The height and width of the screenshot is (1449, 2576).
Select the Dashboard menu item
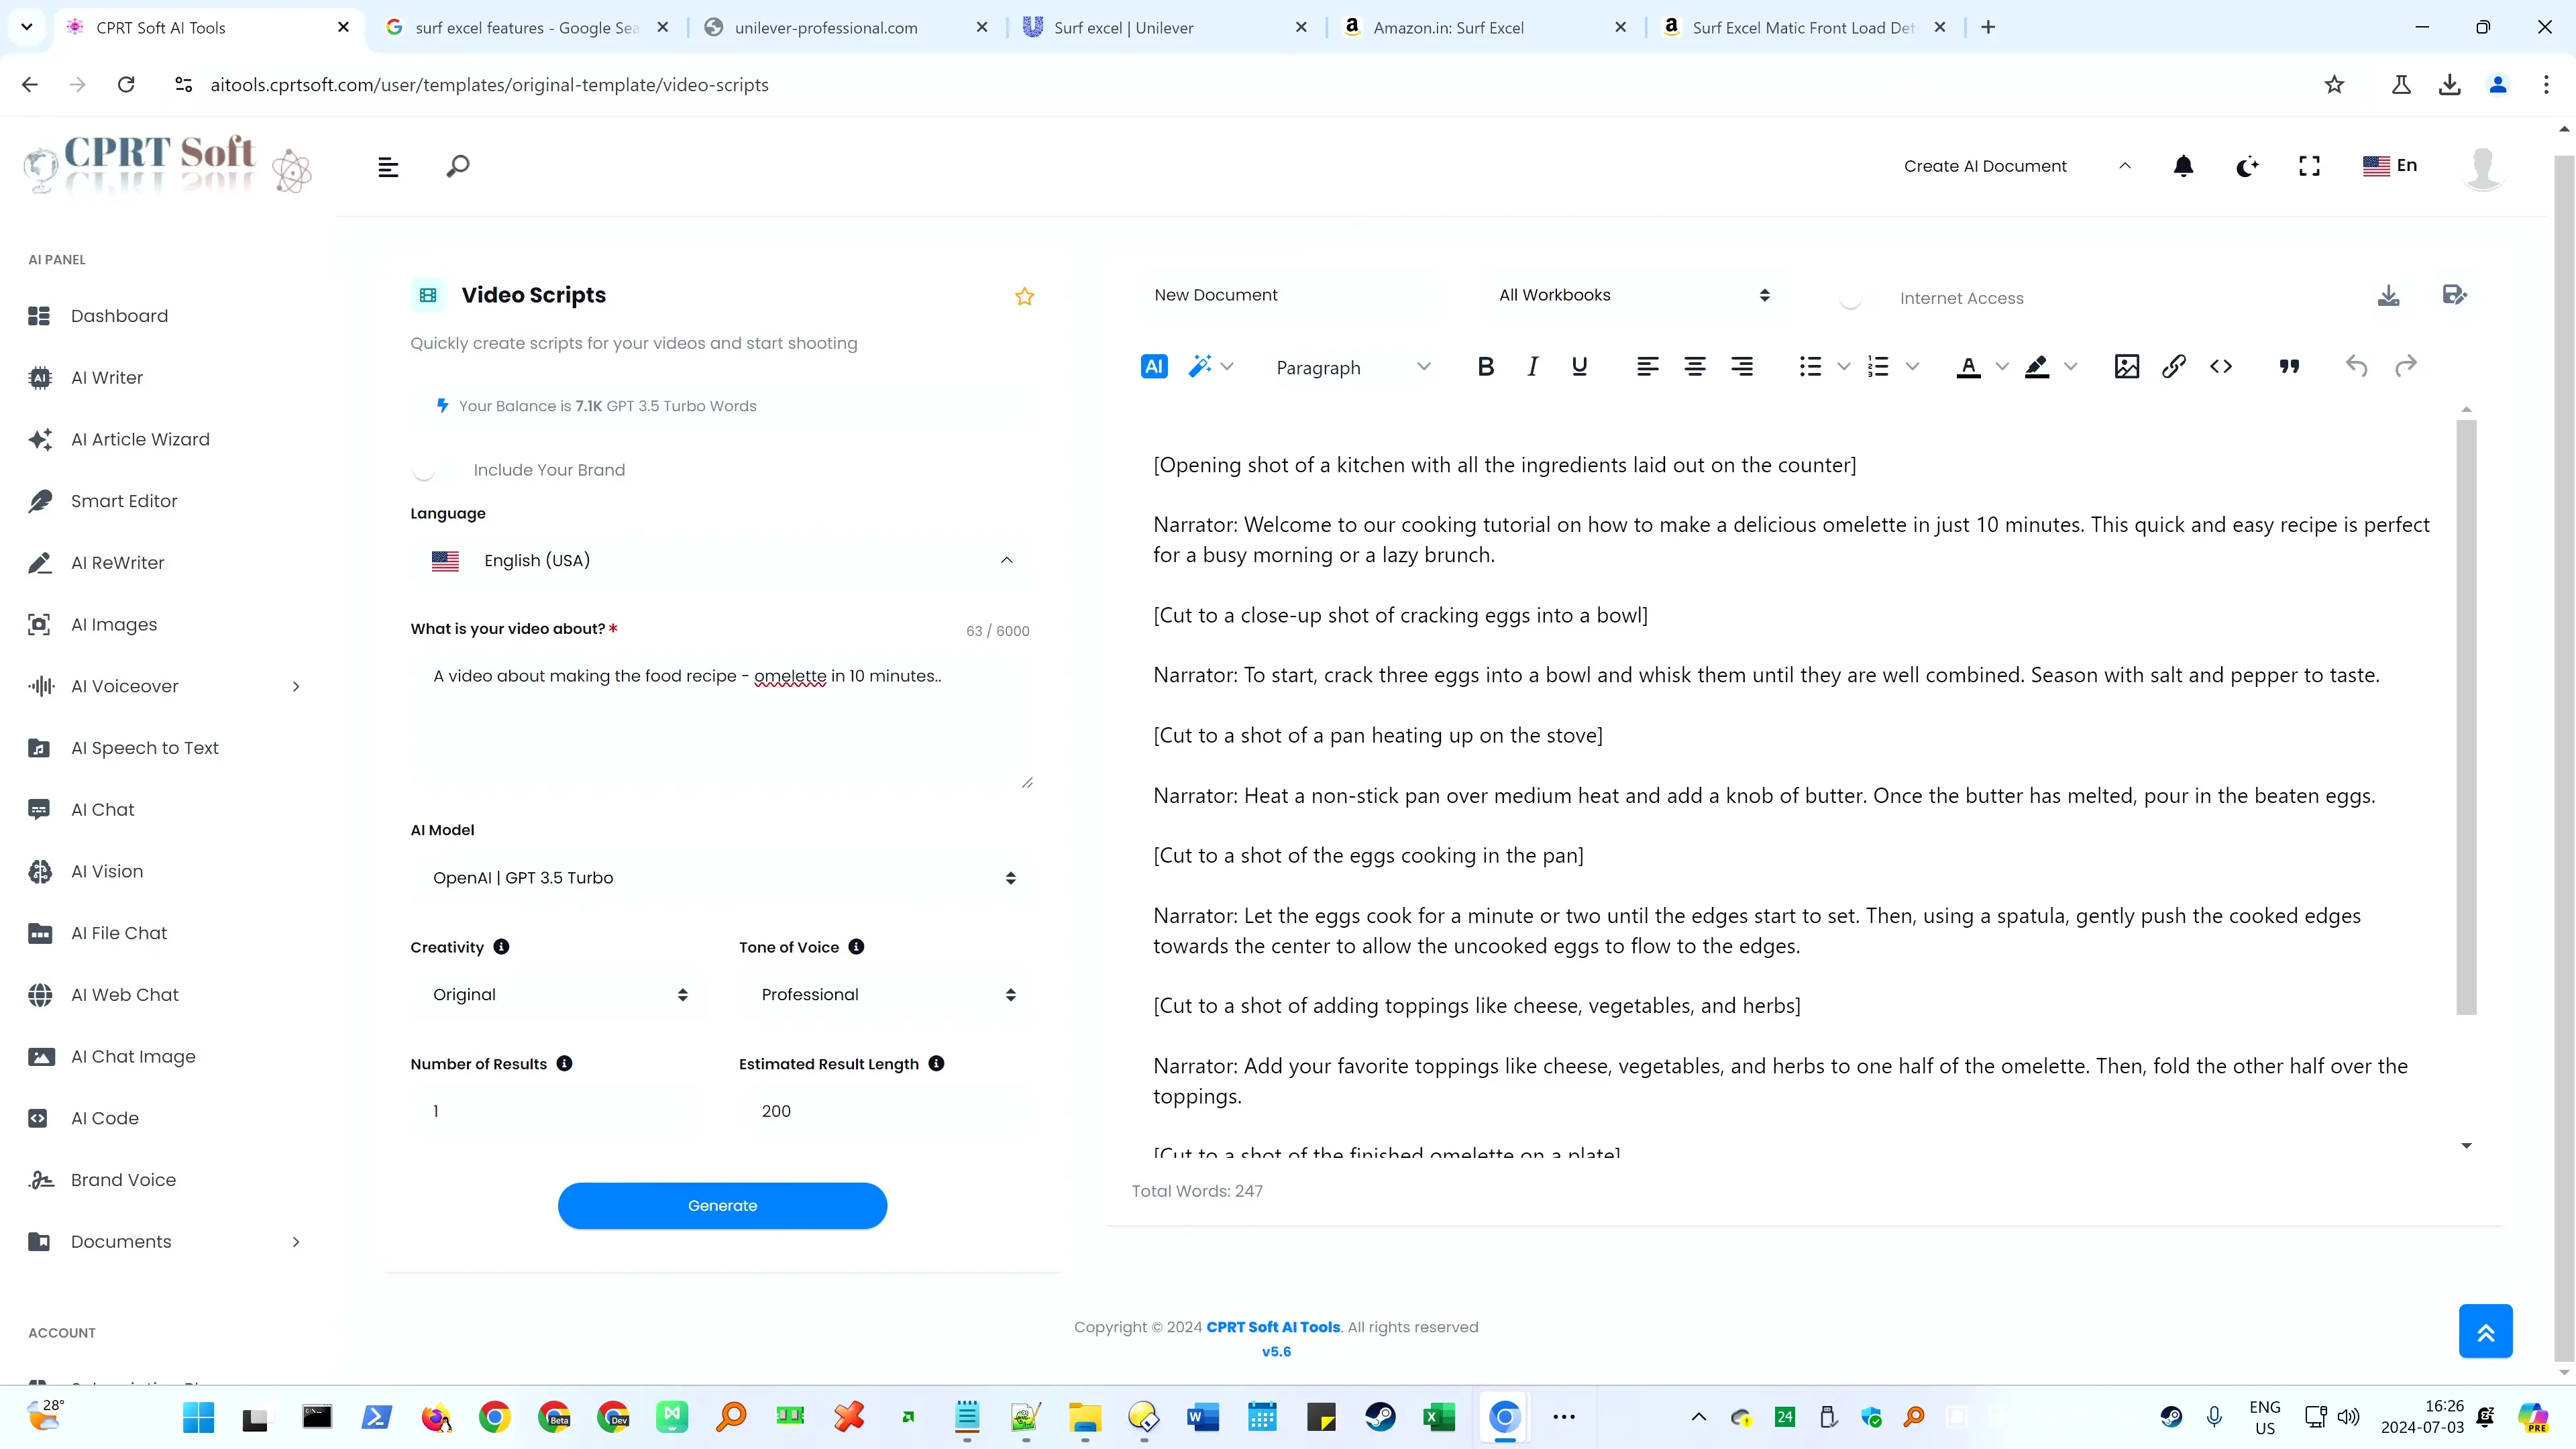119,315
